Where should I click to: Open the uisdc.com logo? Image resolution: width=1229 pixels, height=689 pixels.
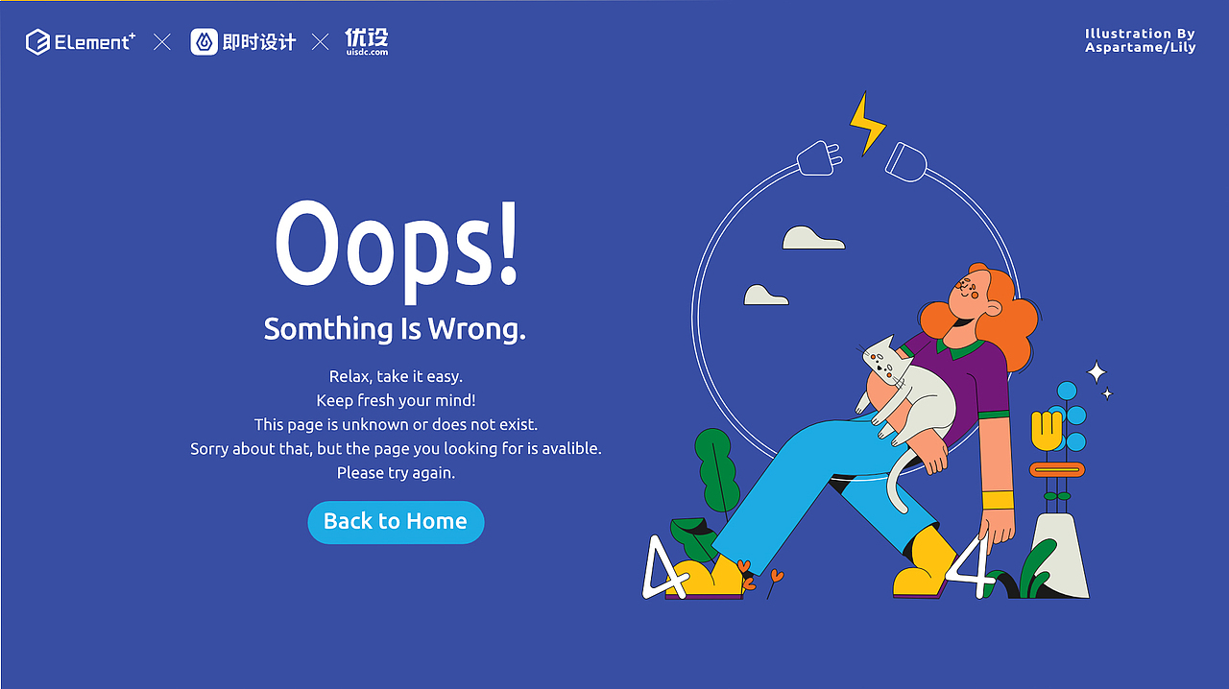click(x=367, y=41)
